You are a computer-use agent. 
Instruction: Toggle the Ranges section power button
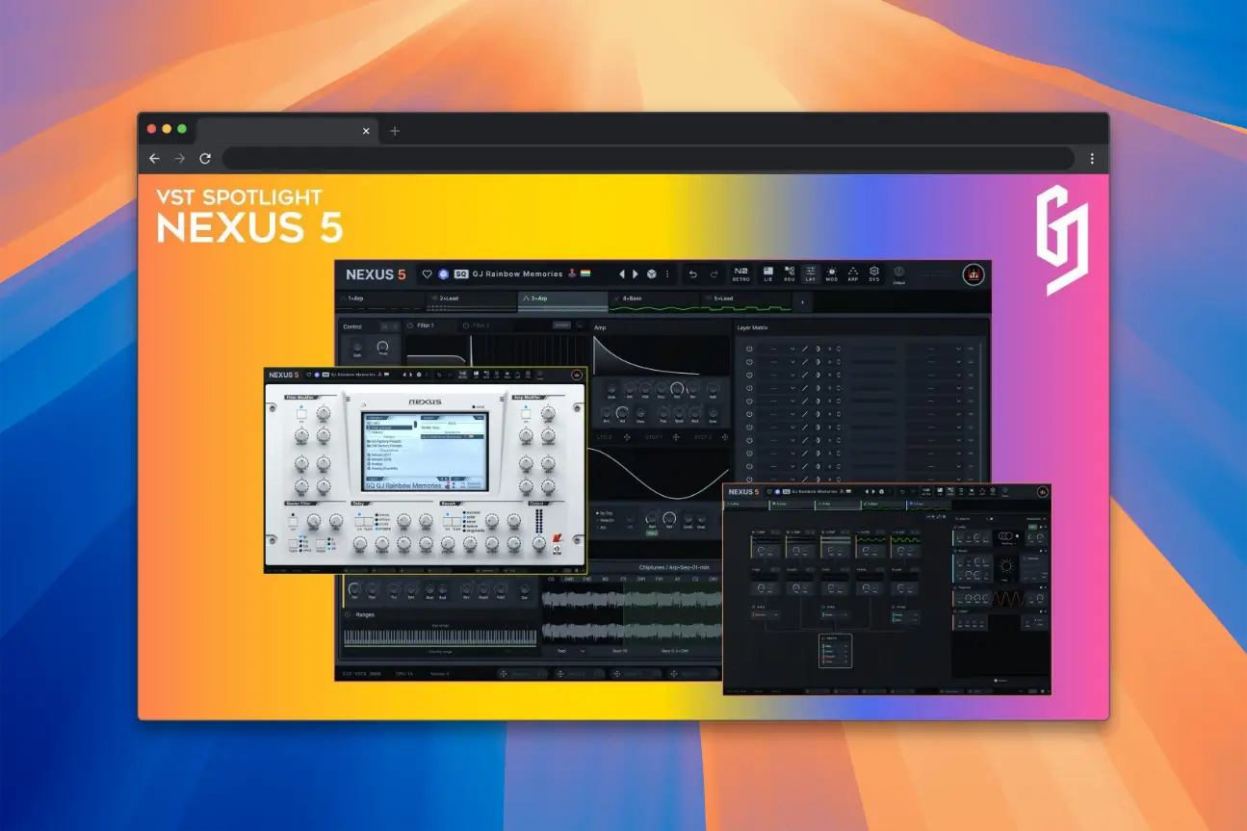[x=348, y=614]
